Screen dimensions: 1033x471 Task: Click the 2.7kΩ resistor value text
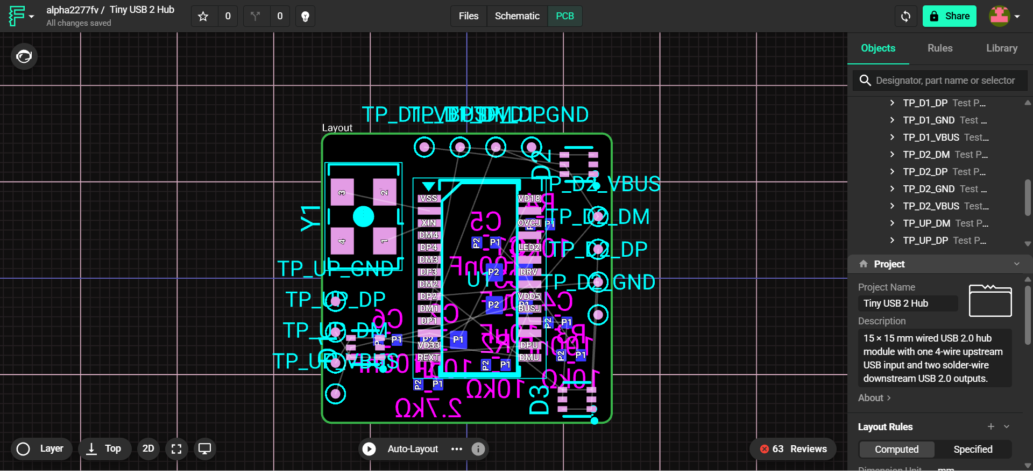[x=428, y=409]
